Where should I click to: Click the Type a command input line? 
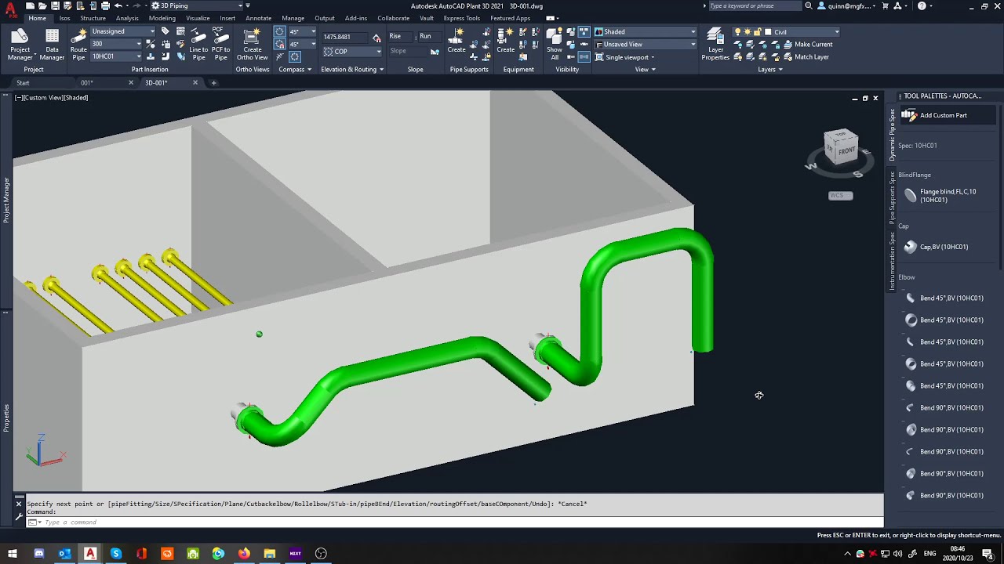click(x=455, y=522)
